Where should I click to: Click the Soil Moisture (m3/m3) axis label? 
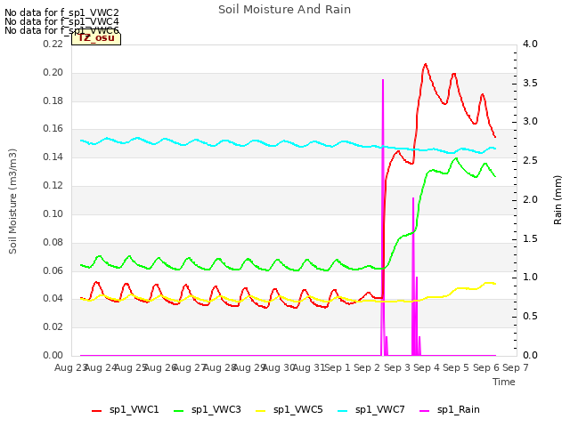(12, 201)
